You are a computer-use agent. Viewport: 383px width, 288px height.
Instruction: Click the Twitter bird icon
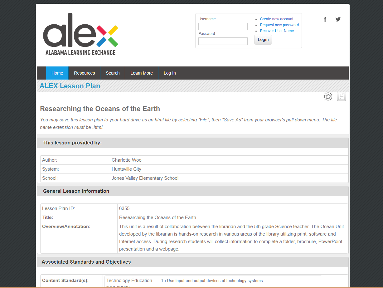pyautogui.click(x=338, y=19)
